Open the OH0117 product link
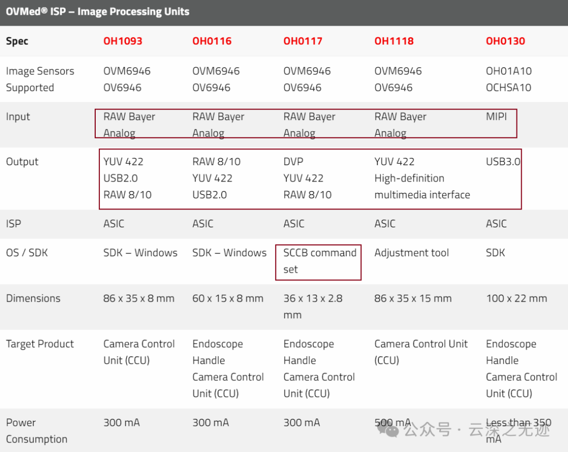Image resolution: width=568 pixels, height=452 pixels. point(303,41)
